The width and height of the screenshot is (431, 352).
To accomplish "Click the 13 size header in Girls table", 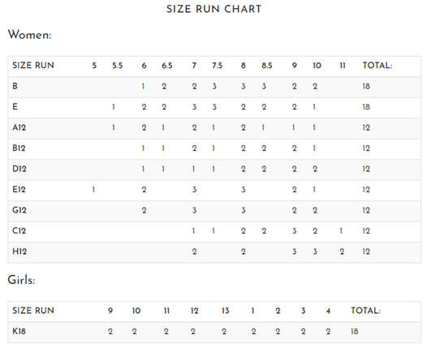I will [225, 311].
